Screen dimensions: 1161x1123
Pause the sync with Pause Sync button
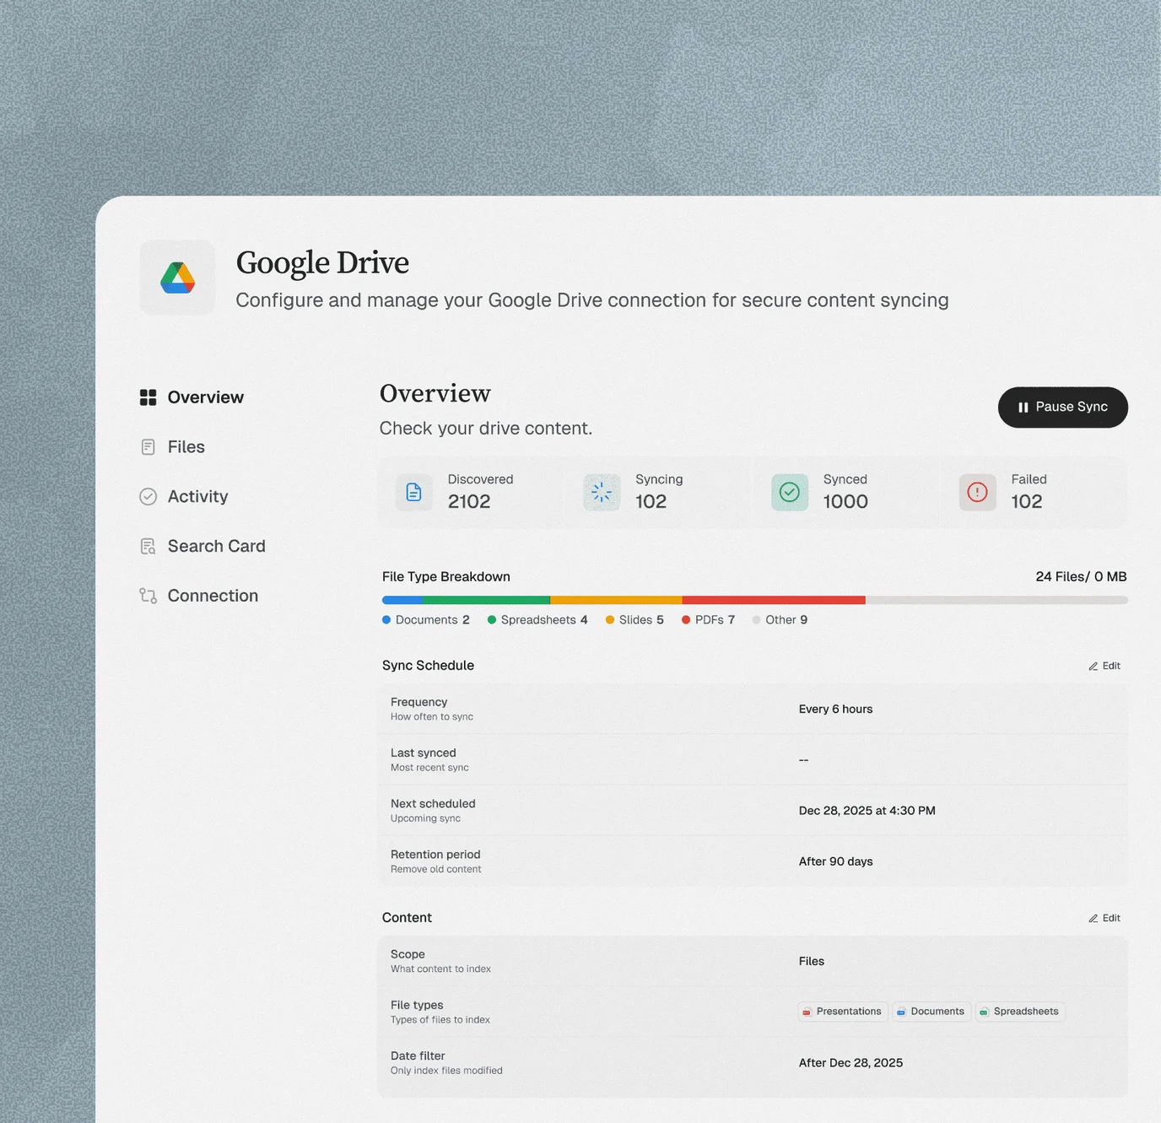[1062, 408]
